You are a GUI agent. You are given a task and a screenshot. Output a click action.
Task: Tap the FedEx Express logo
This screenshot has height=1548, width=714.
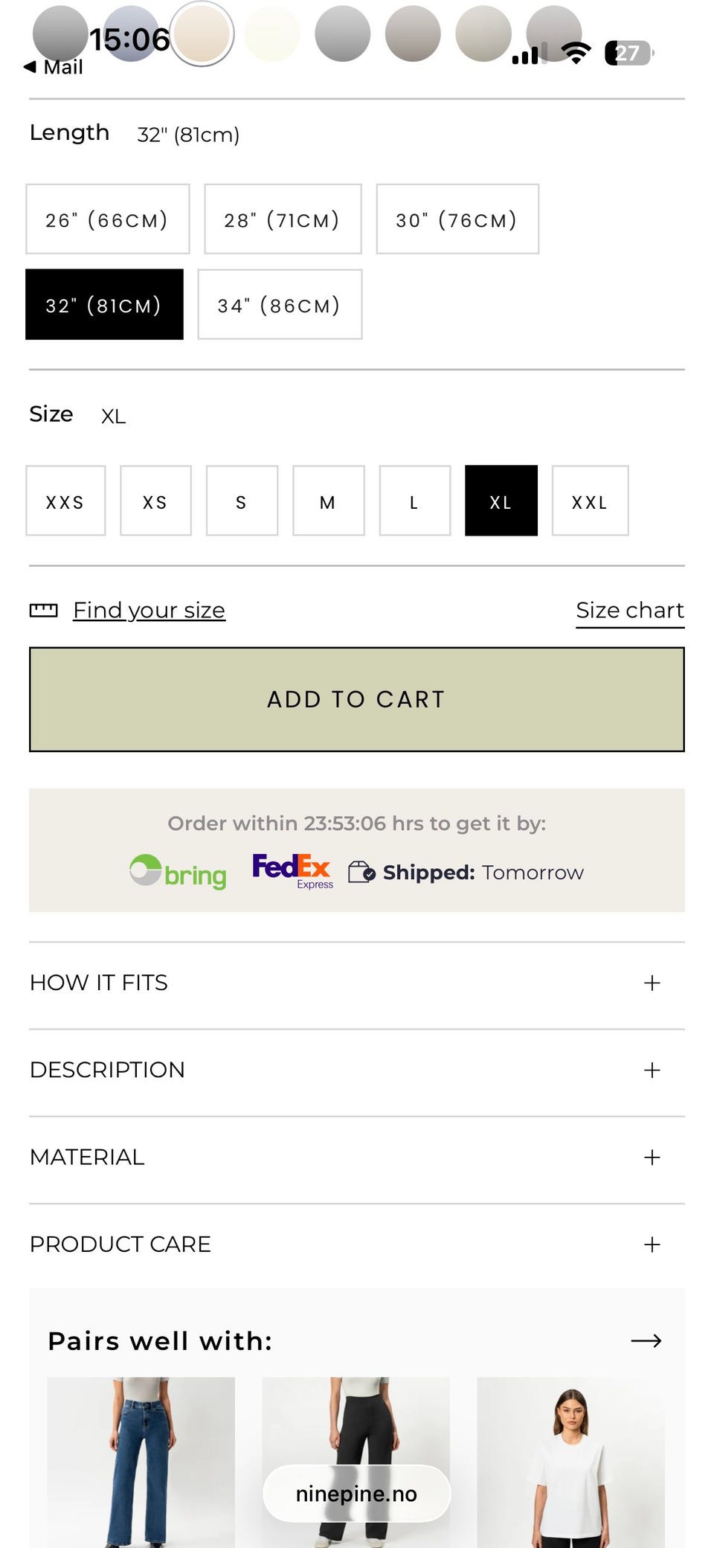(x=292, y=871)
